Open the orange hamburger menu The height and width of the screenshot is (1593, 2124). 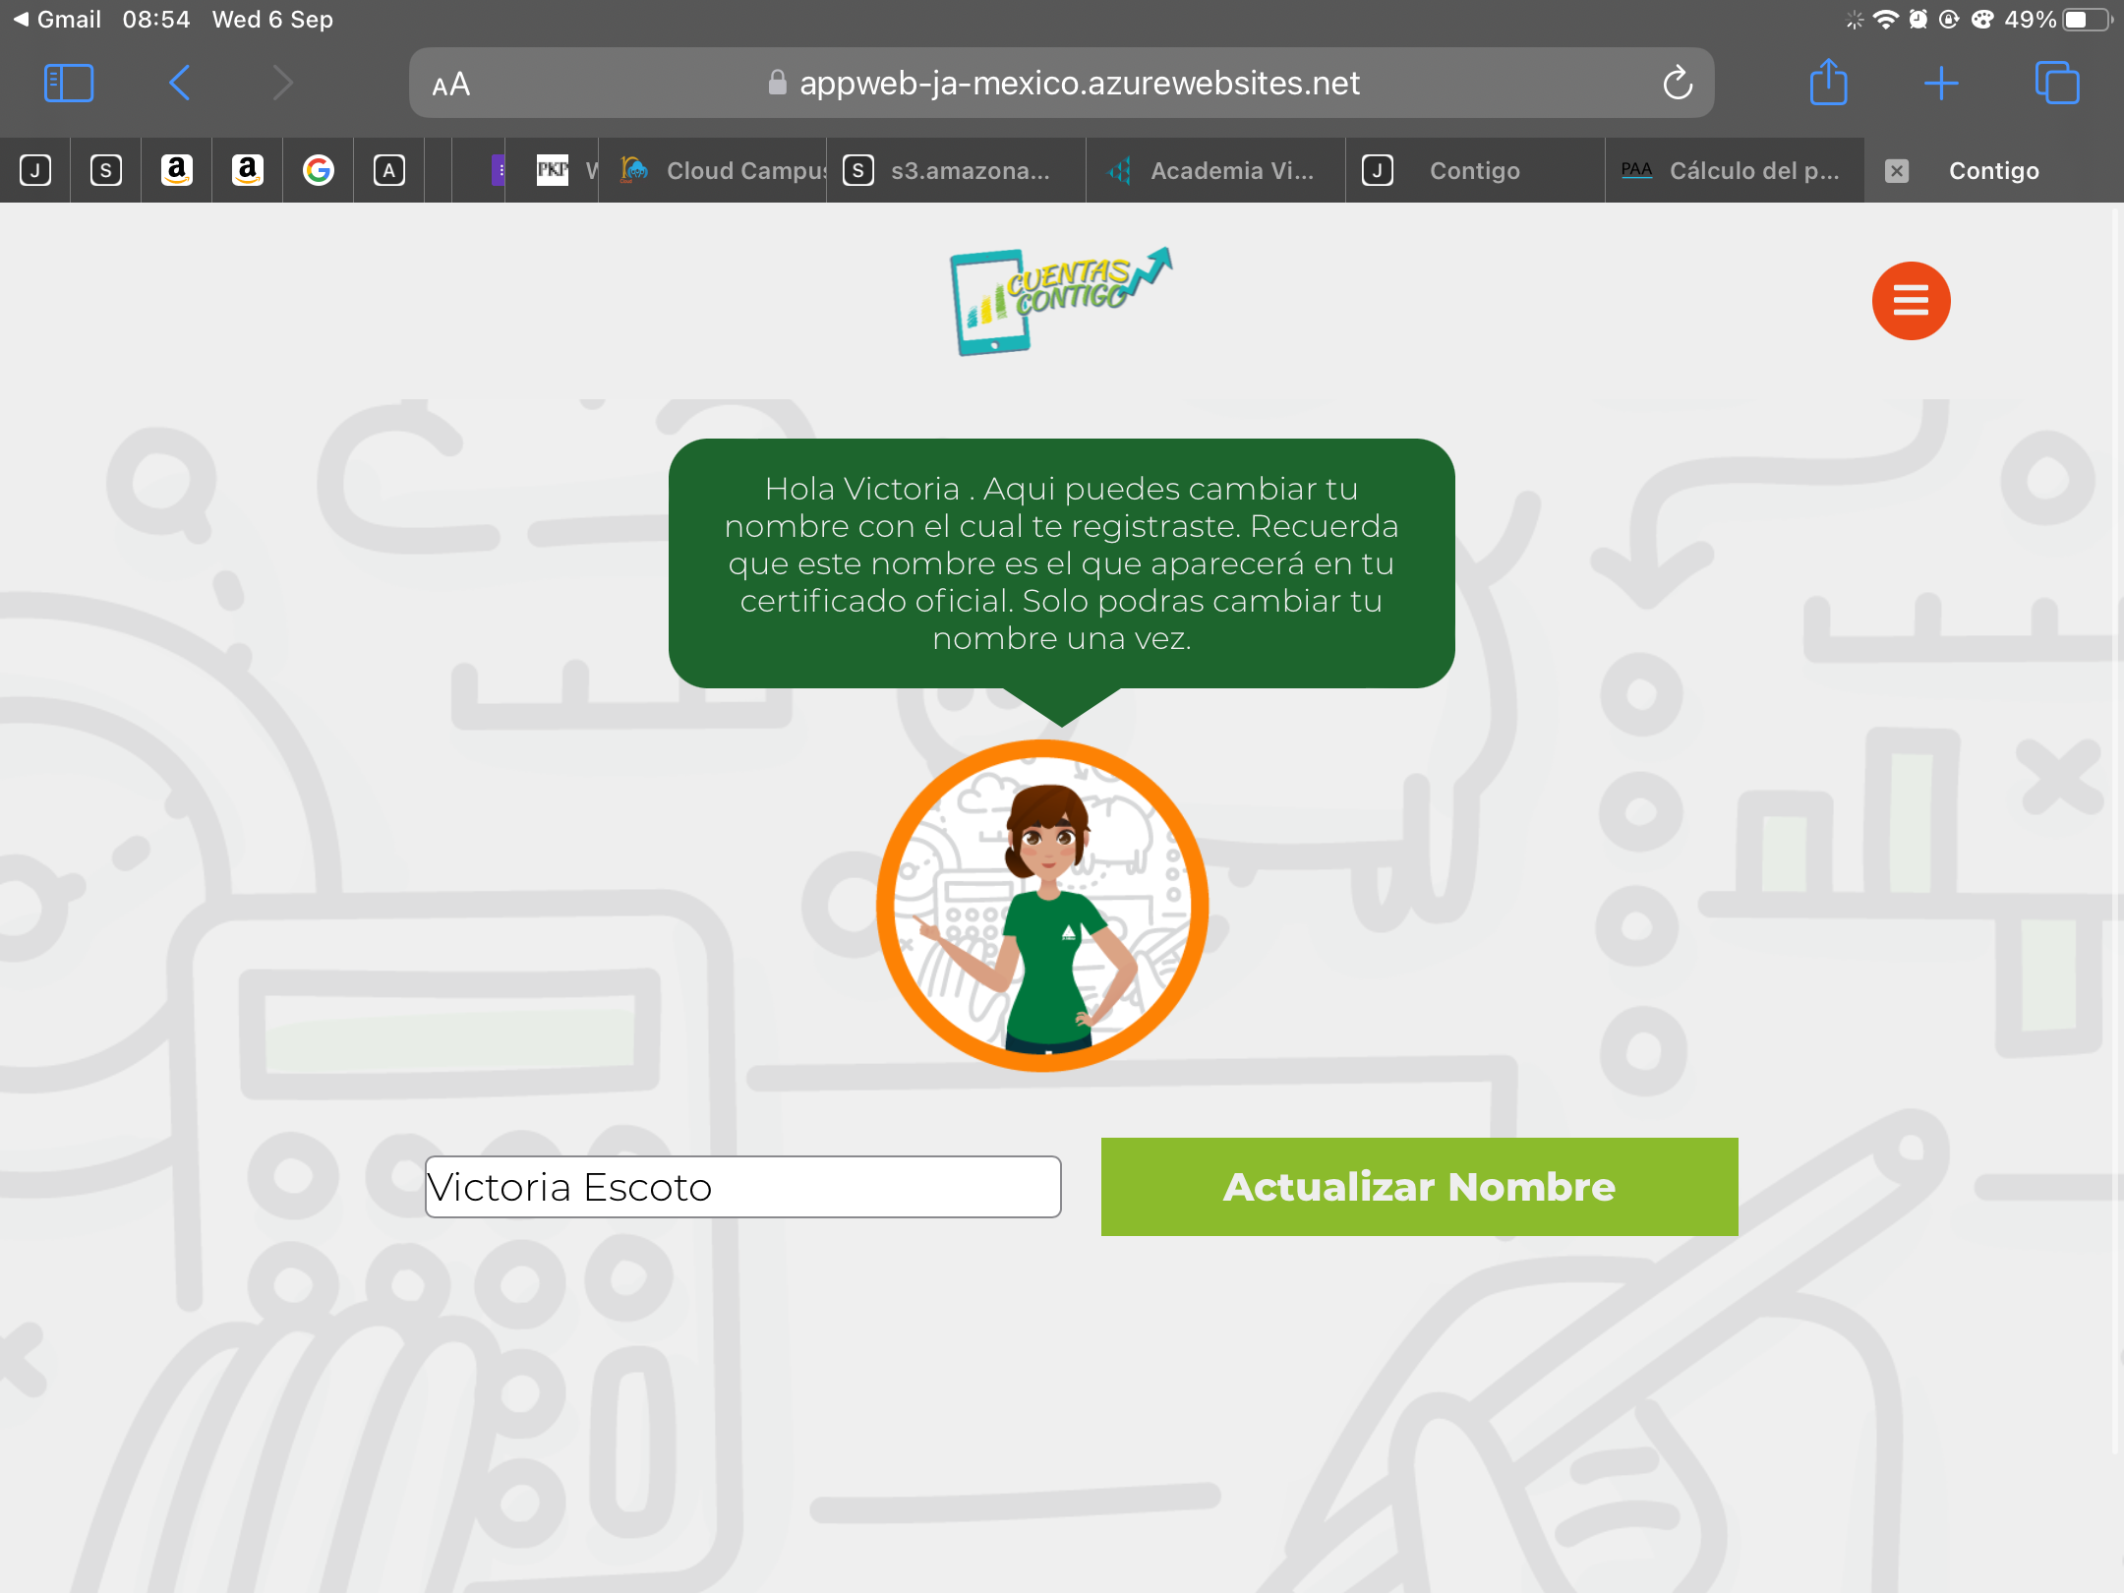tap(1911, 301)
